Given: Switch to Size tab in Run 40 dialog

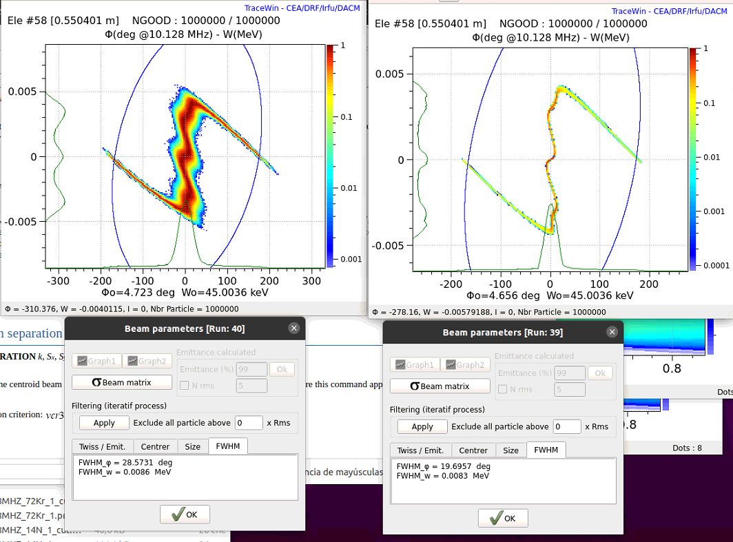Looking at the screenshot, I should pos(193,447).
